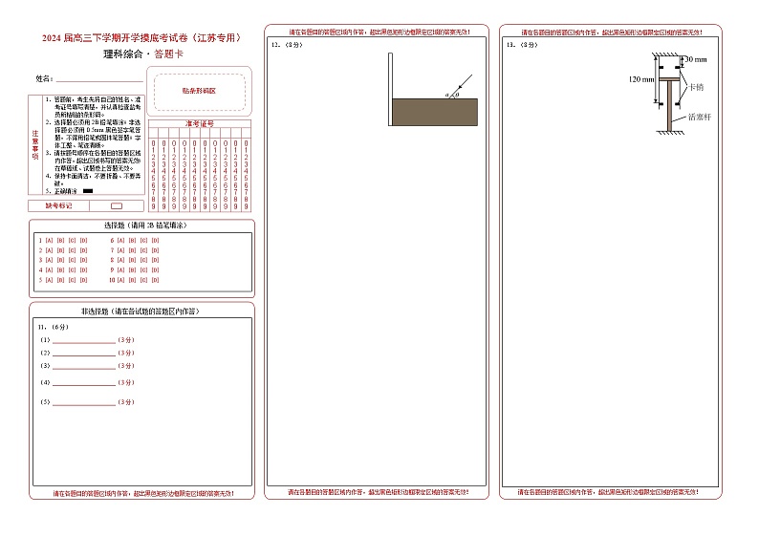Click the 非选择题 section heading
The height and width of the screenshot is (537, 759).
coord(141,312)
